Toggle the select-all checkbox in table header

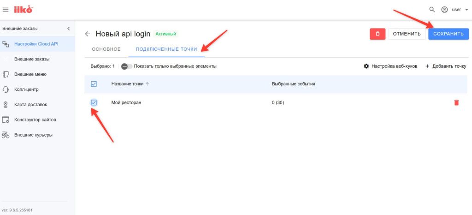(94, 84)
